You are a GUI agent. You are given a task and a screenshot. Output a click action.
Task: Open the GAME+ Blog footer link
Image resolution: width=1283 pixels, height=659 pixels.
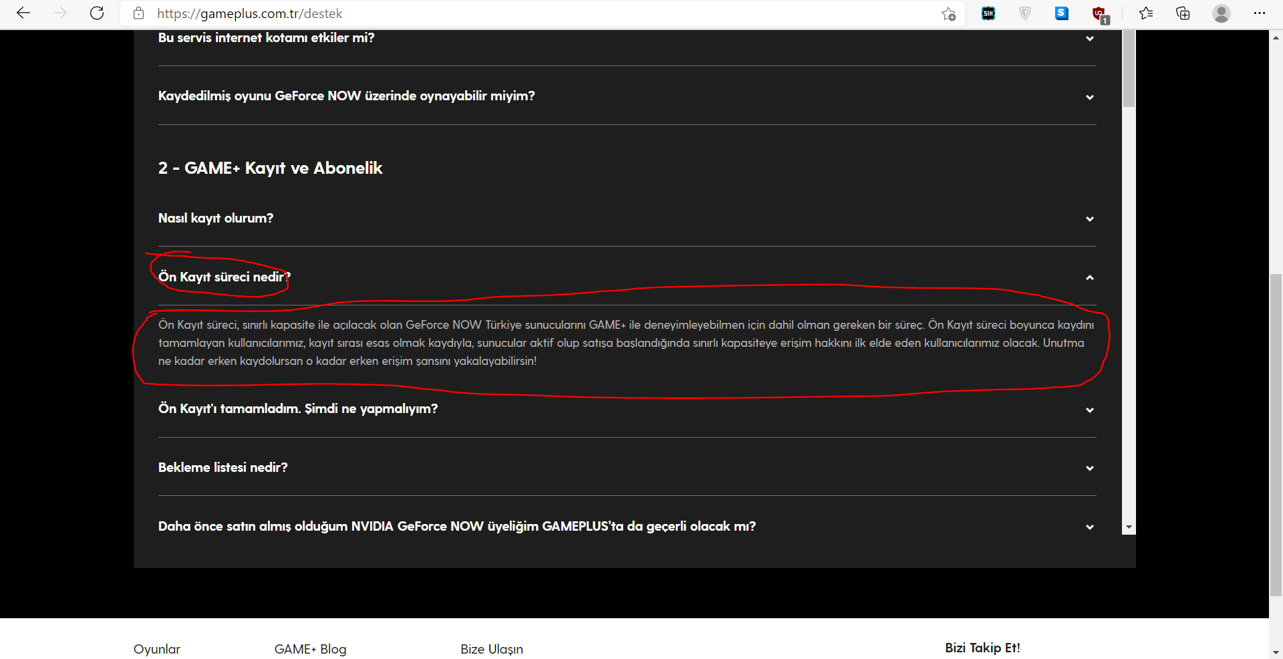[x=310, y=649]
